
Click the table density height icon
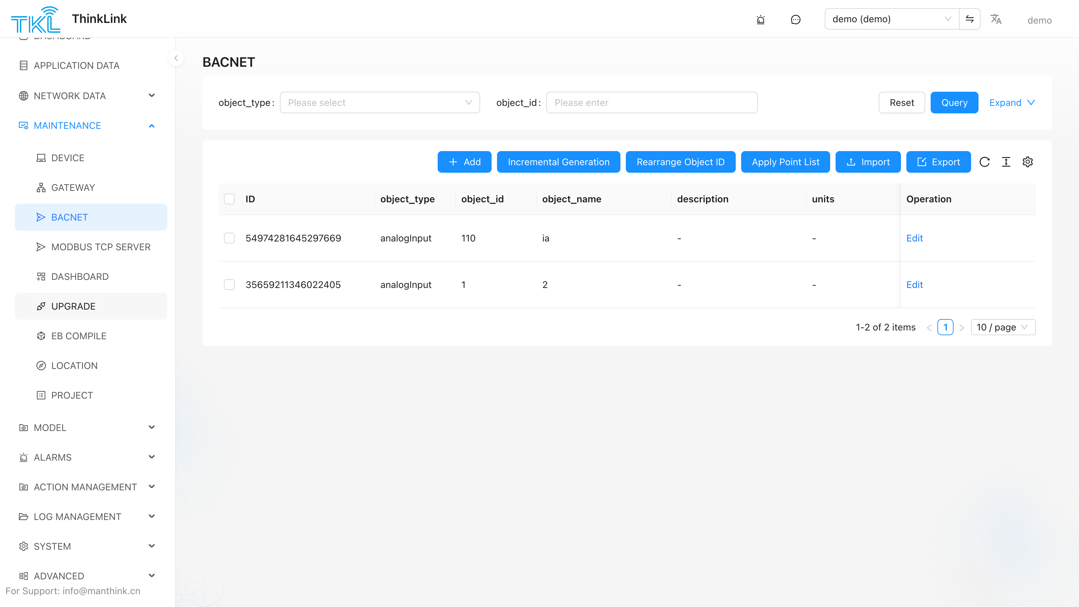tap(1006, 162)
